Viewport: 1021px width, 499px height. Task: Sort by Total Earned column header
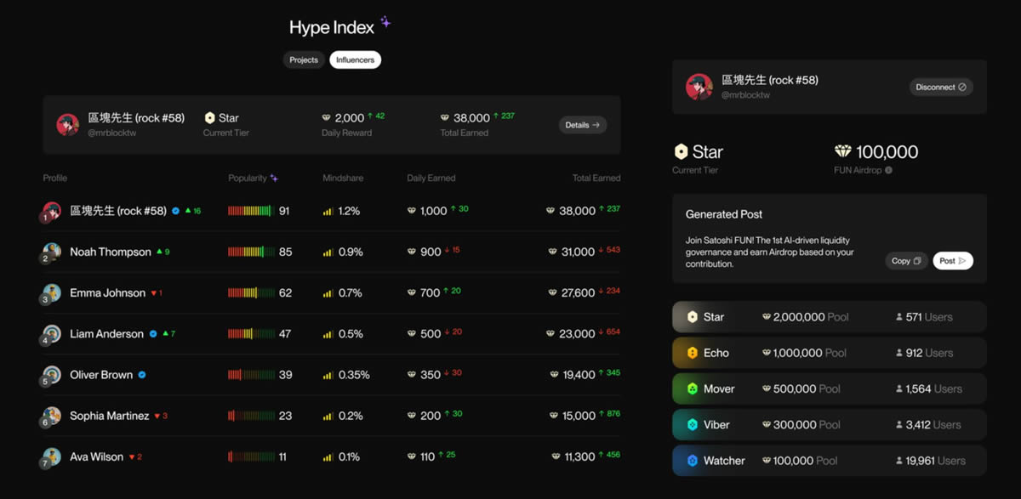coord(596,179)
